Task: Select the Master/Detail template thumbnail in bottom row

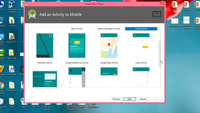Action: [x=45, y=79]
